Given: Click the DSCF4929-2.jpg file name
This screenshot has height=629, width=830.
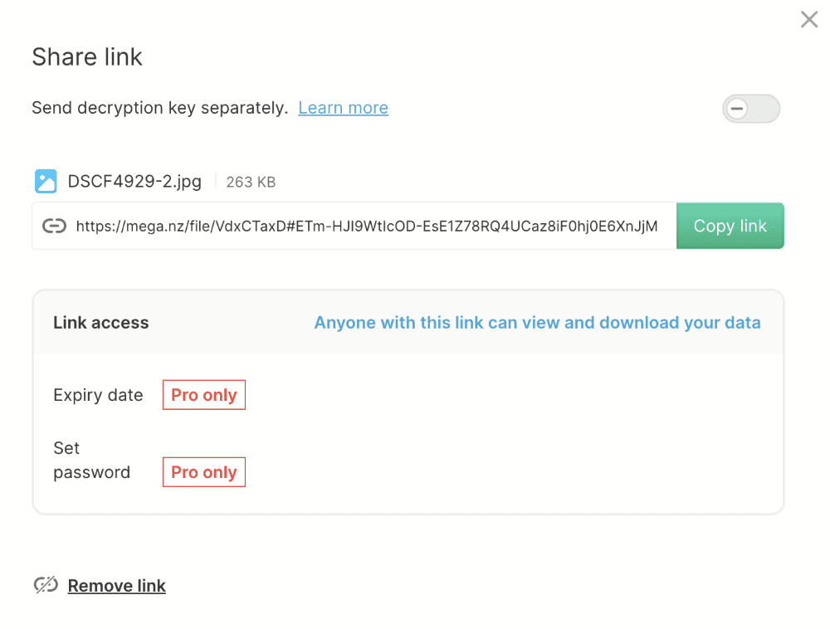Looking at the screenshot, I should pos(134,182).
